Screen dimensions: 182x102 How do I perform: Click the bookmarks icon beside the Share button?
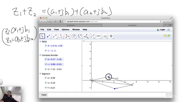click(x=60, y=22)
